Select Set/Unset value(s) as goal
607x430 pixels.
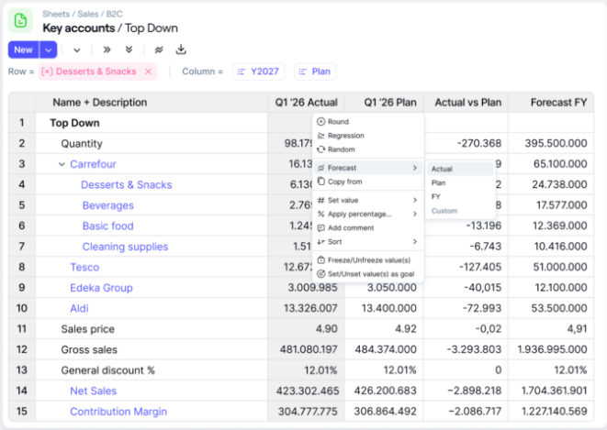coord(368,274)
